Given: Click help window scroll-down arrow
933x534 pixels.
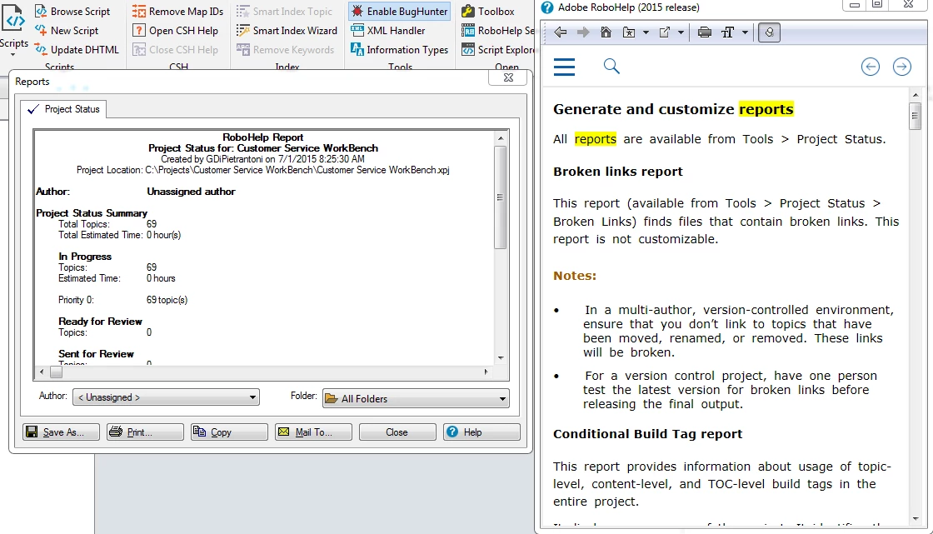Looking at the screenshot, I should [x=916, y=518].
